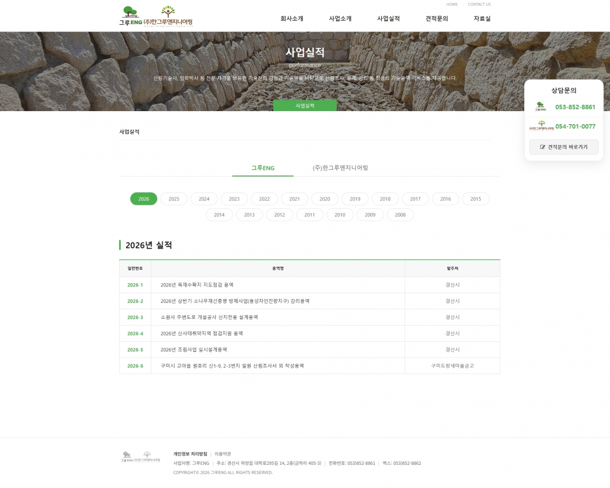Select year 2013 filter
Viewport: 610px width, 488px height.
pos(250,215)
